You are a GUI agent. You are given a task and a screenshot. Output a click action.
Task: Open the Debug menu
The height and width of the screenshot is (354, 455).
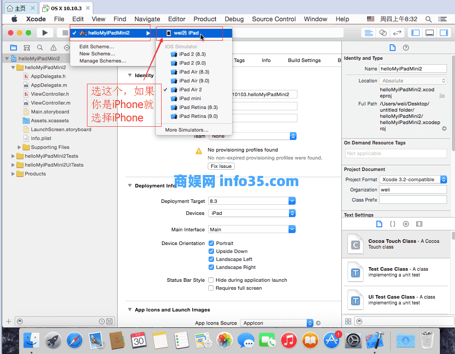click(234, 19)
